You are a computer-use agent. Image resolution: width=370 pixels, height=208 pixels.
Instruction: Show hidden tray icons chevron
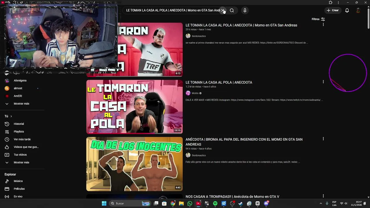[321, 203]
